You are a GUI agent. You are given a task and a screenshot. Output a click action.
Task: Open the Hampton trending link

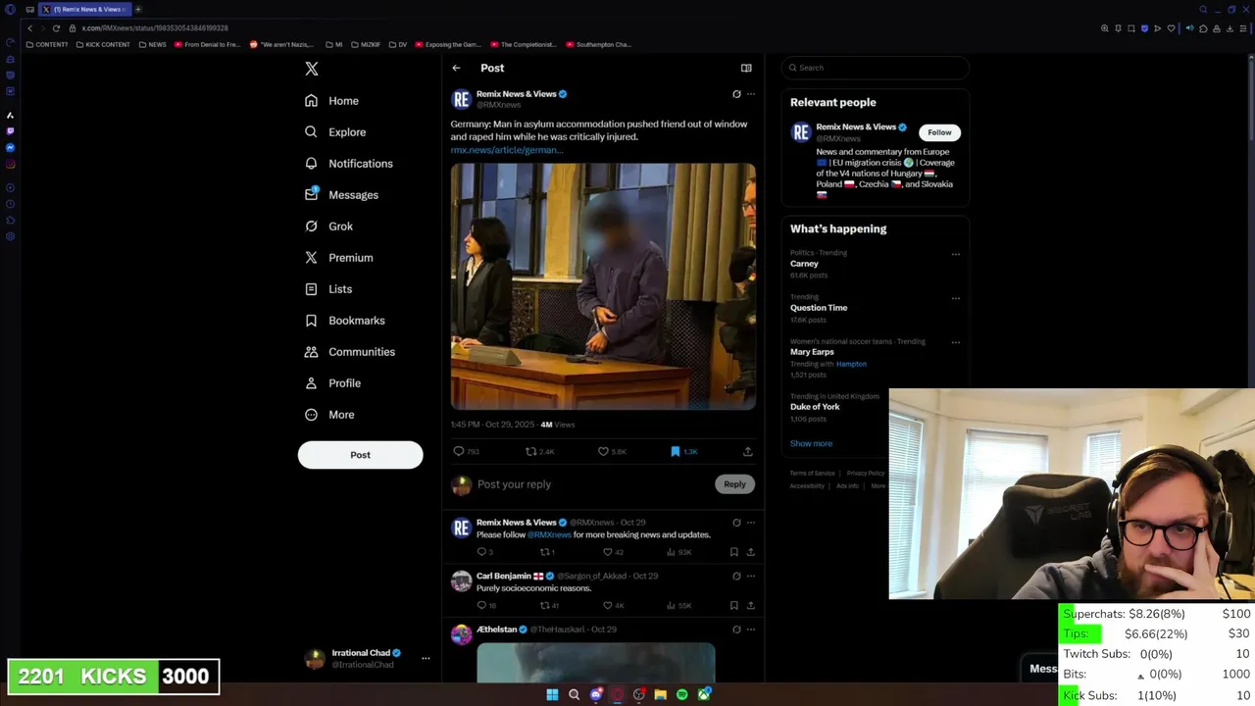point(851,364)
